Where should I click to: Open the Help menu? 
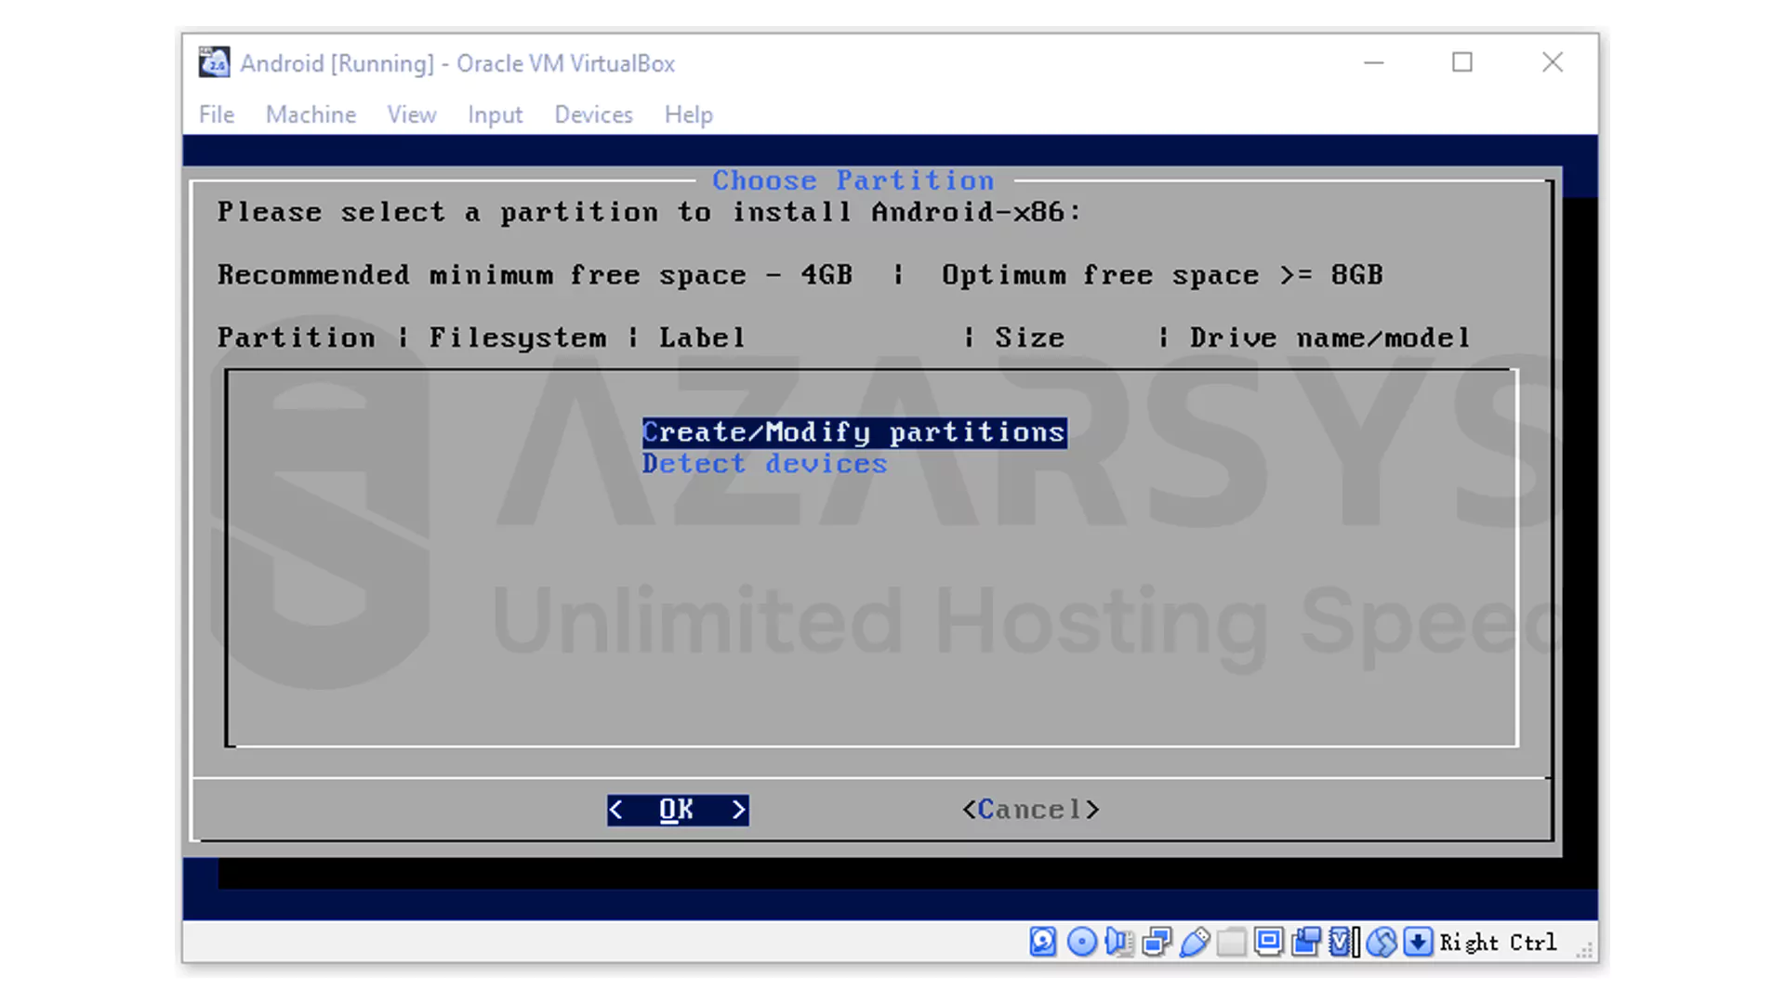[688, 114]
